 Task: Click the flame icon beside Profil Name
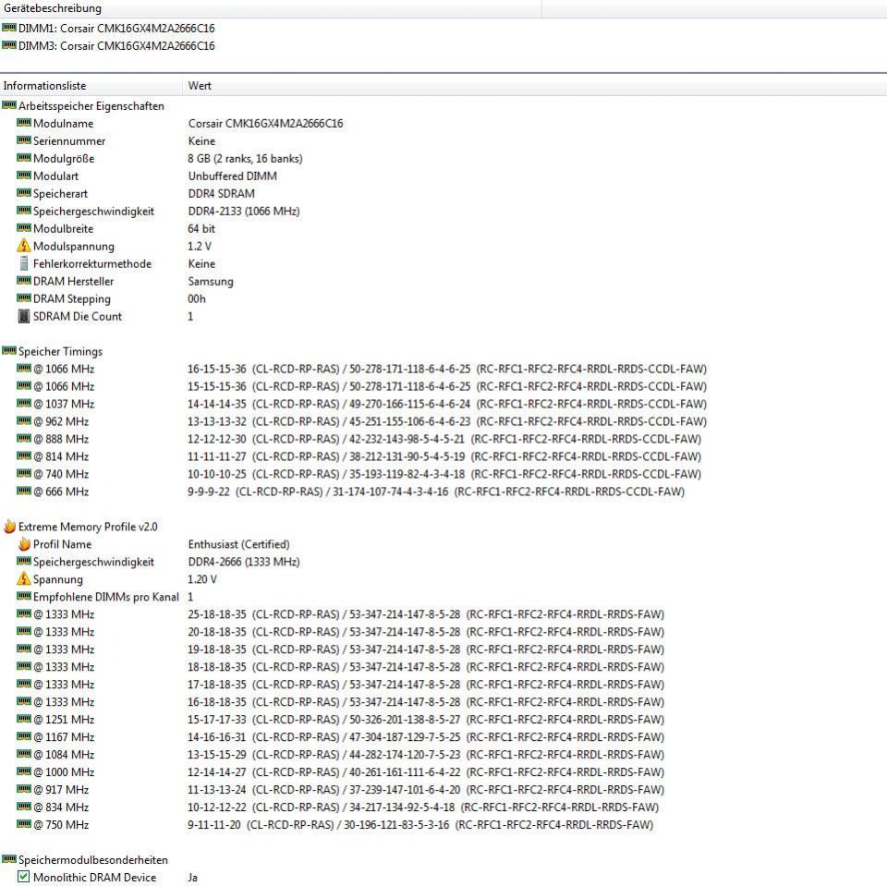(x=24, y=544)
